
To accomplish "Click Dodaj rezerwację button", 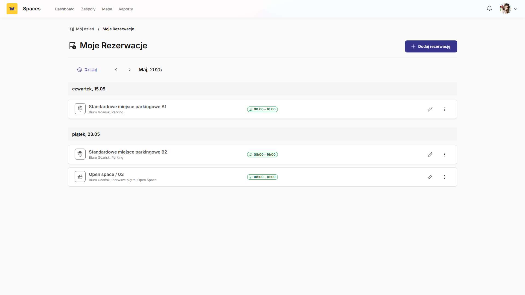I will 431,46.
